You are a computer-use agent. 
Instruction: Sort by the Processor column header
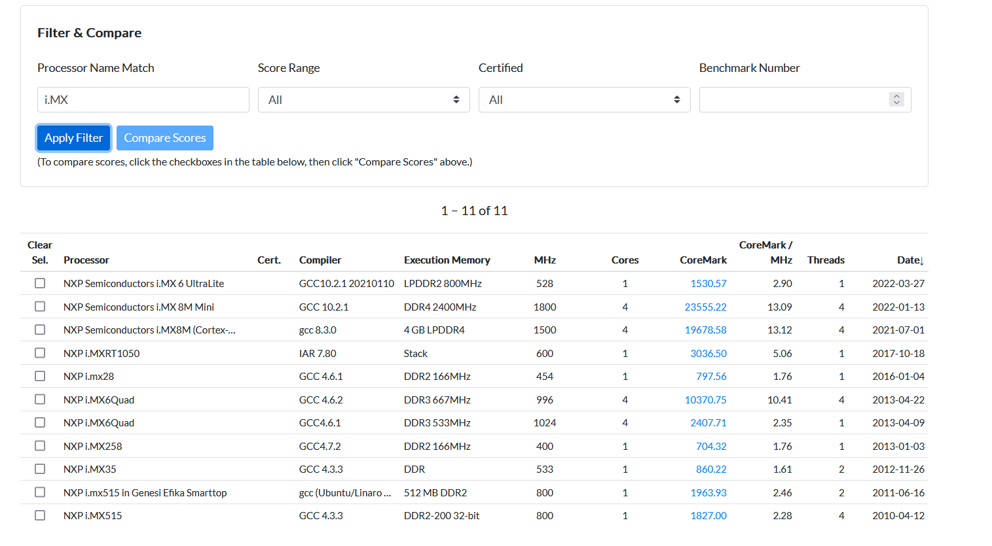pyautogui.click(x=86, y=260)
